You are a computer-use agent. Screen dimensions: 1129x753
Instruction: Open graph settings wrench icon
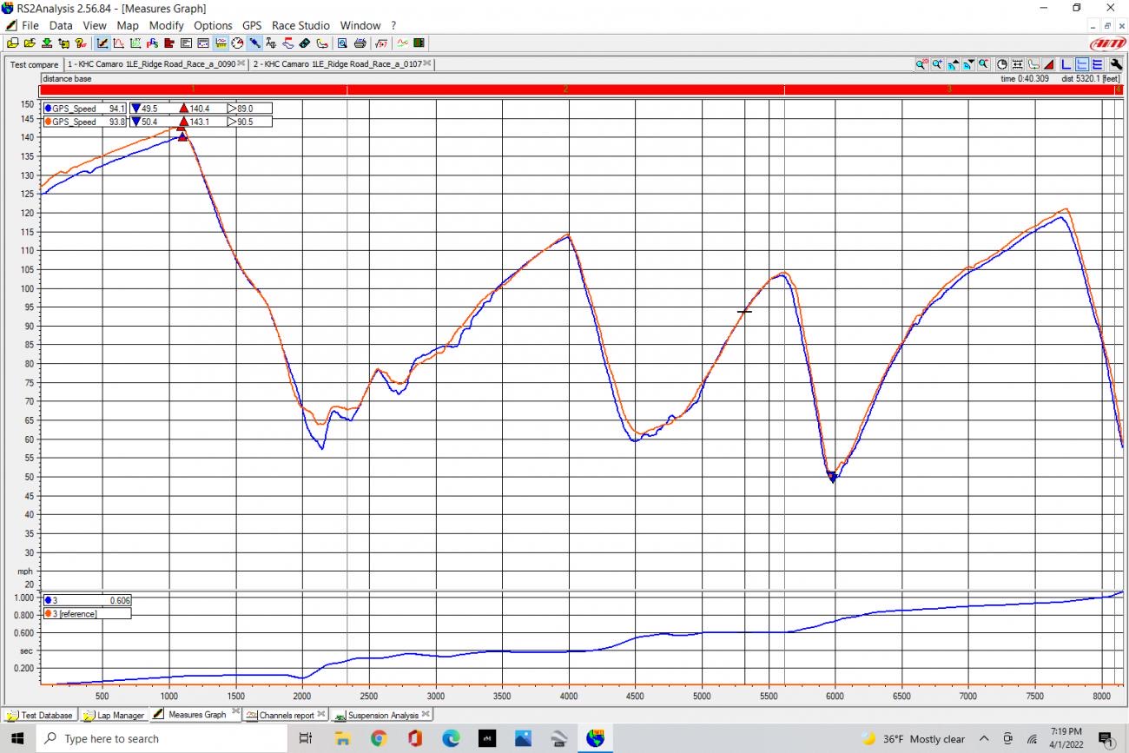click(x=1116, y=64)
